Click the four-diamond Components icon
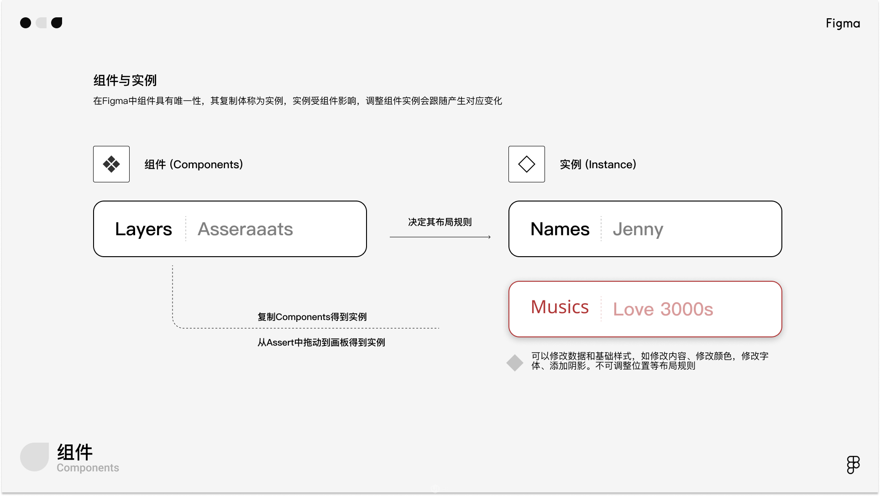880x496 pixels. pos(111,164)
